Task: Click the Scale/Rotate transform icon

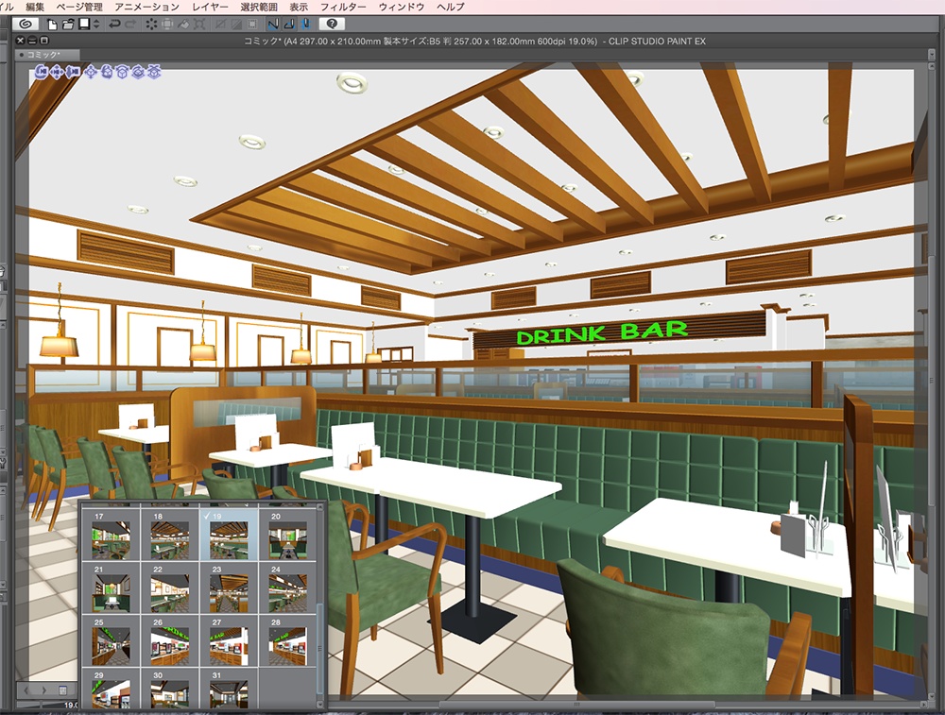Action: [199, 25]
